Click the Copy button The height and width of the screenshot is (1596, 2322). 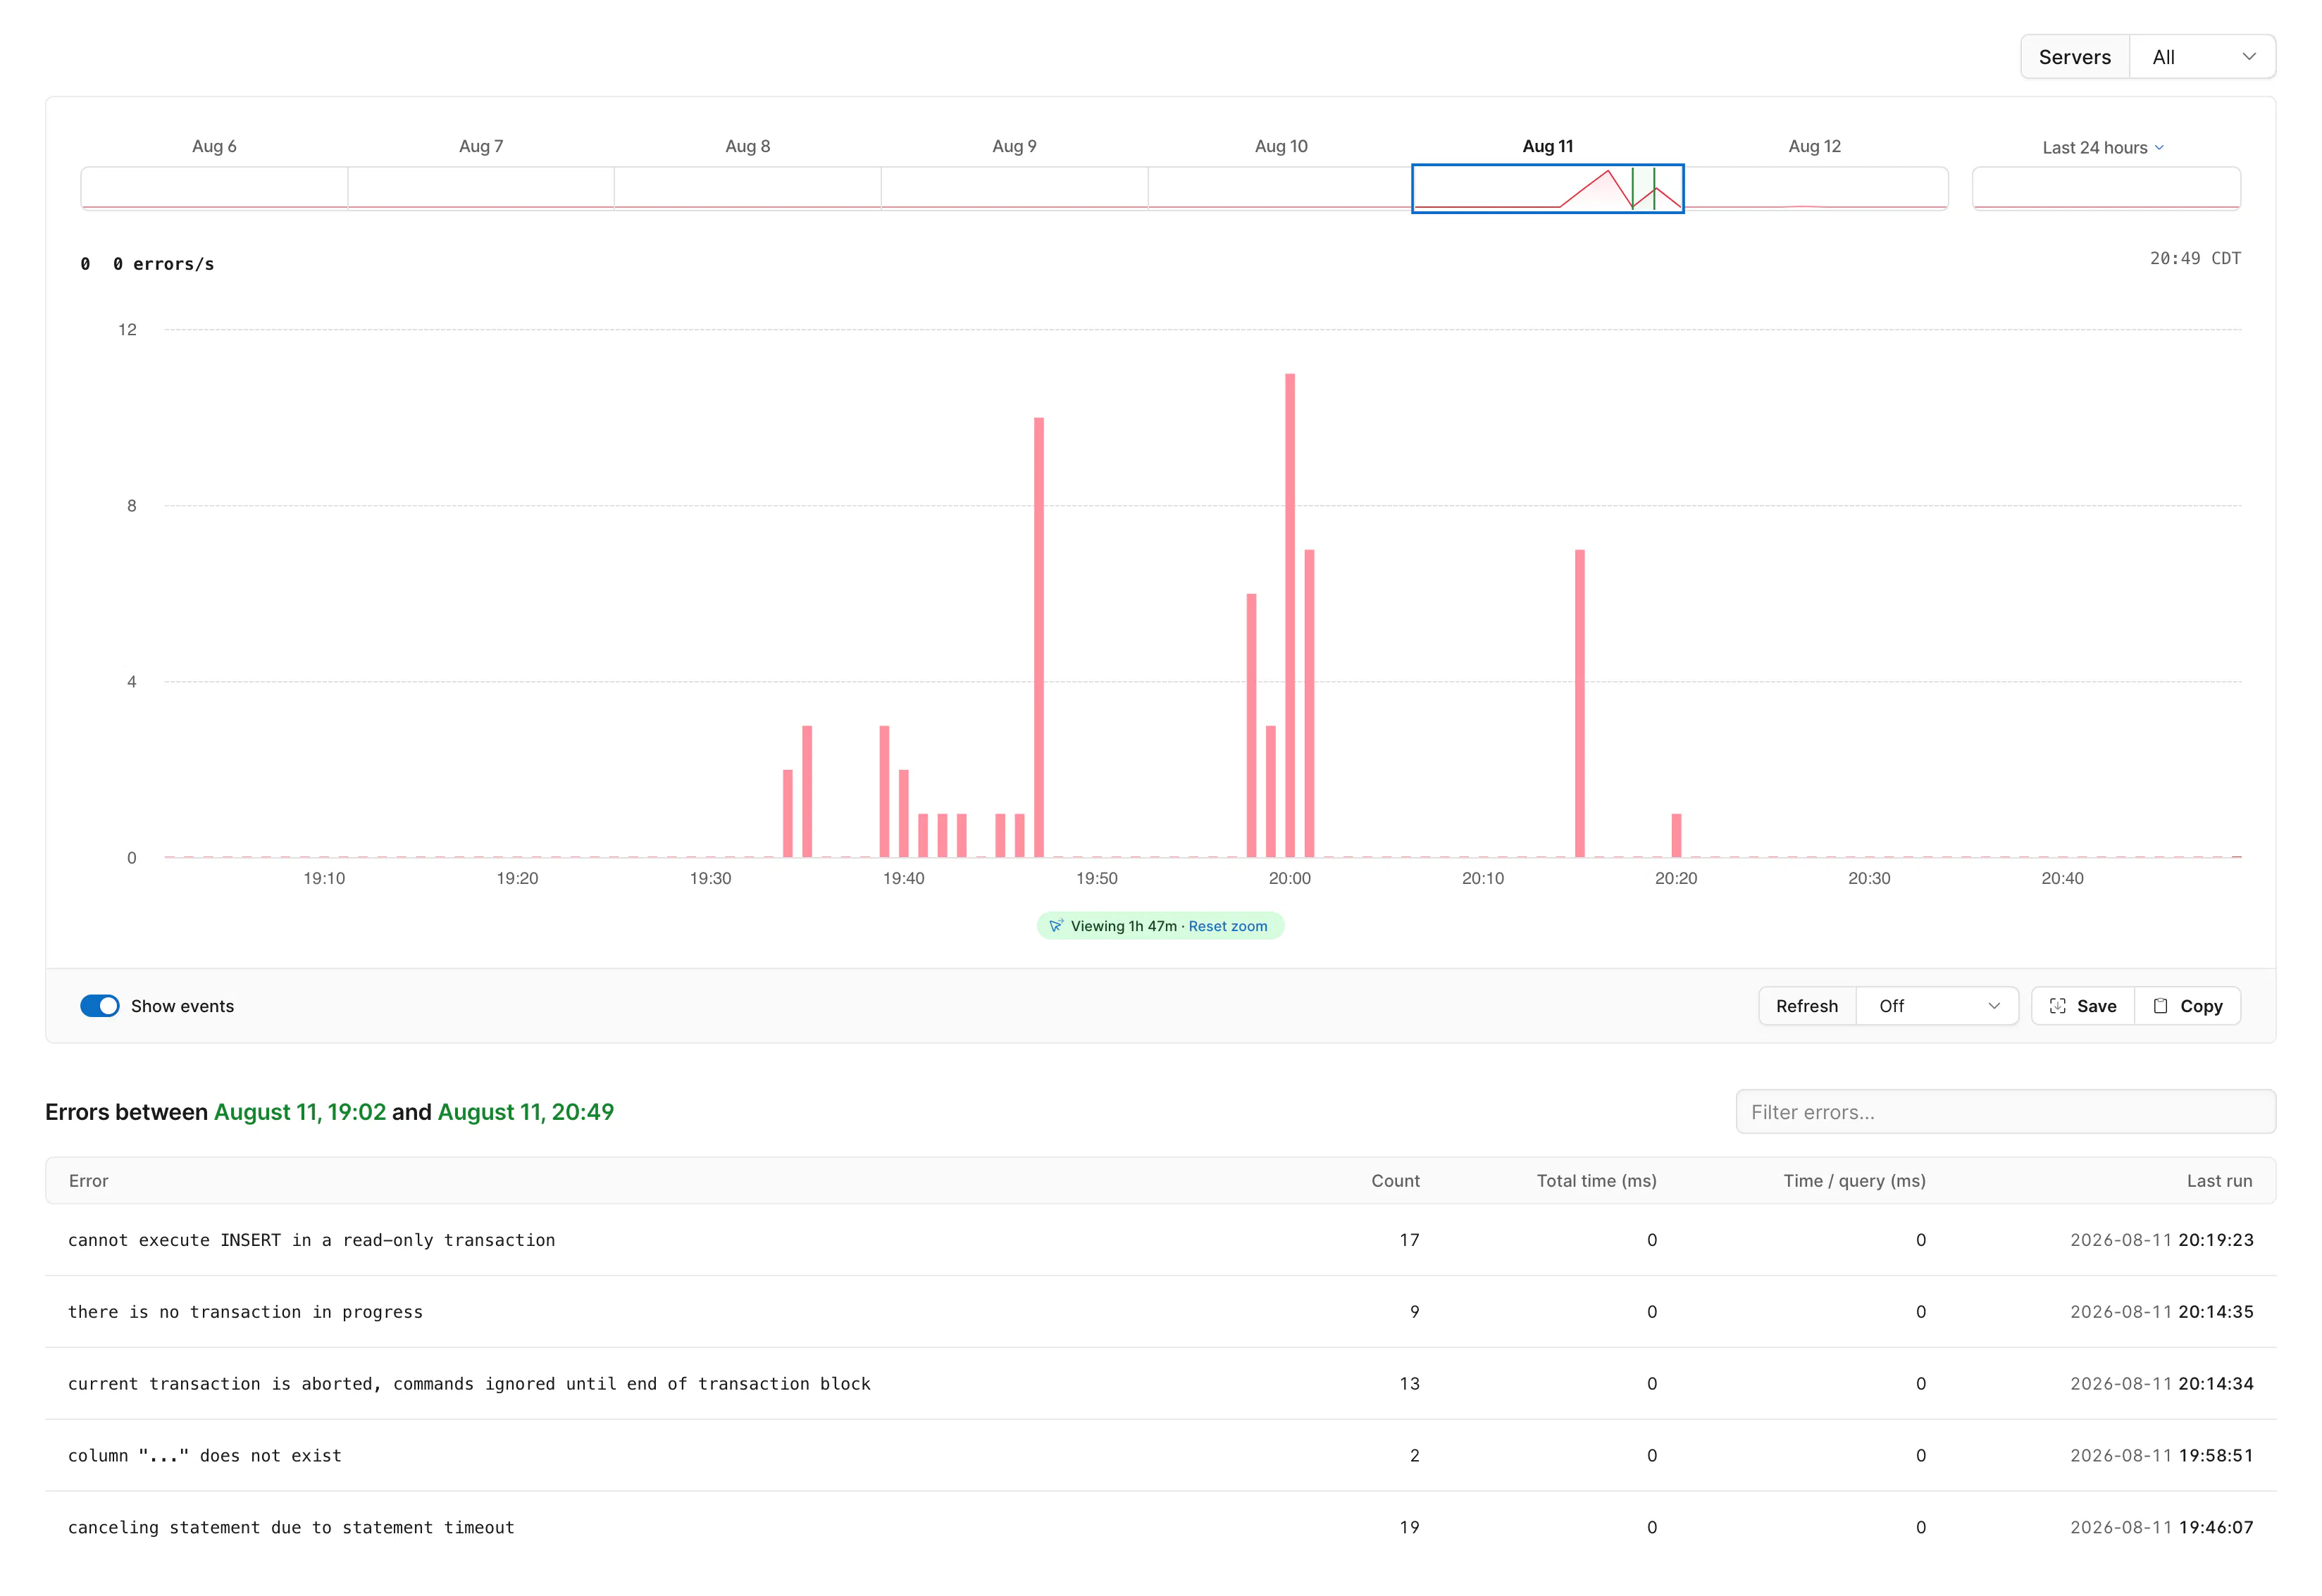pos(2187,1006)
